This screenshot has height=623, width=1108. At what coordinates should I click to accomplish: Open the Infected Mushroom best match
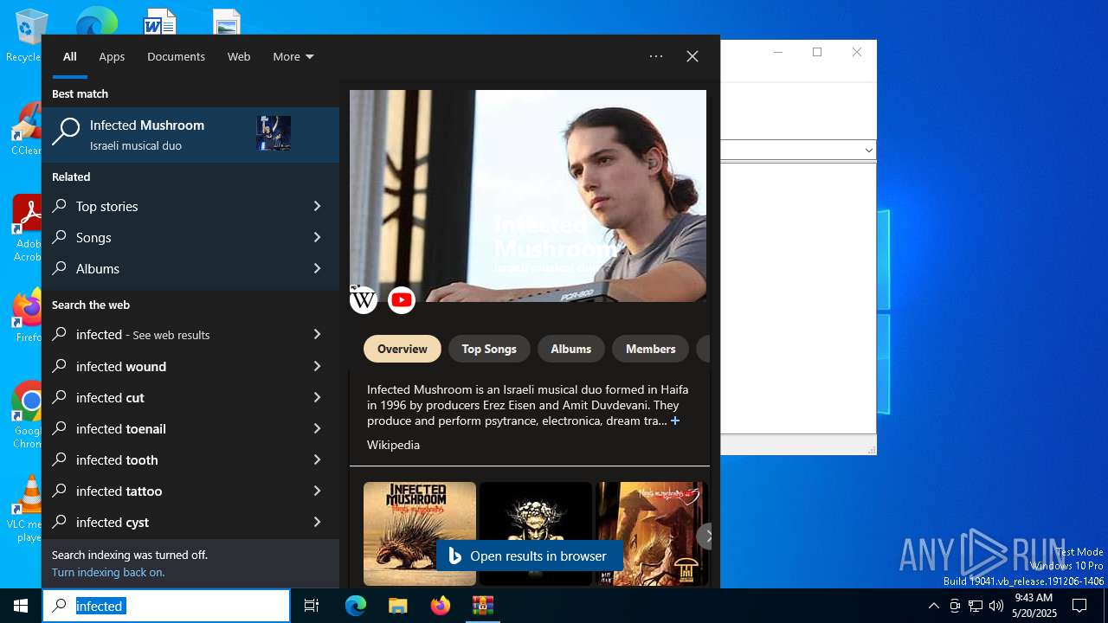190,134
